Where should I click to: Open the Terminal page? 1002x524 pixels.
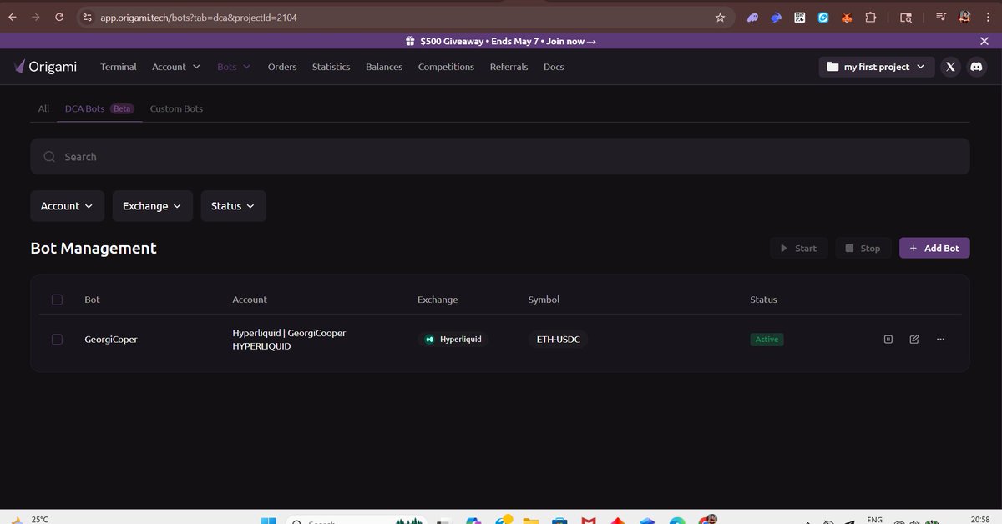click(119, 67)
